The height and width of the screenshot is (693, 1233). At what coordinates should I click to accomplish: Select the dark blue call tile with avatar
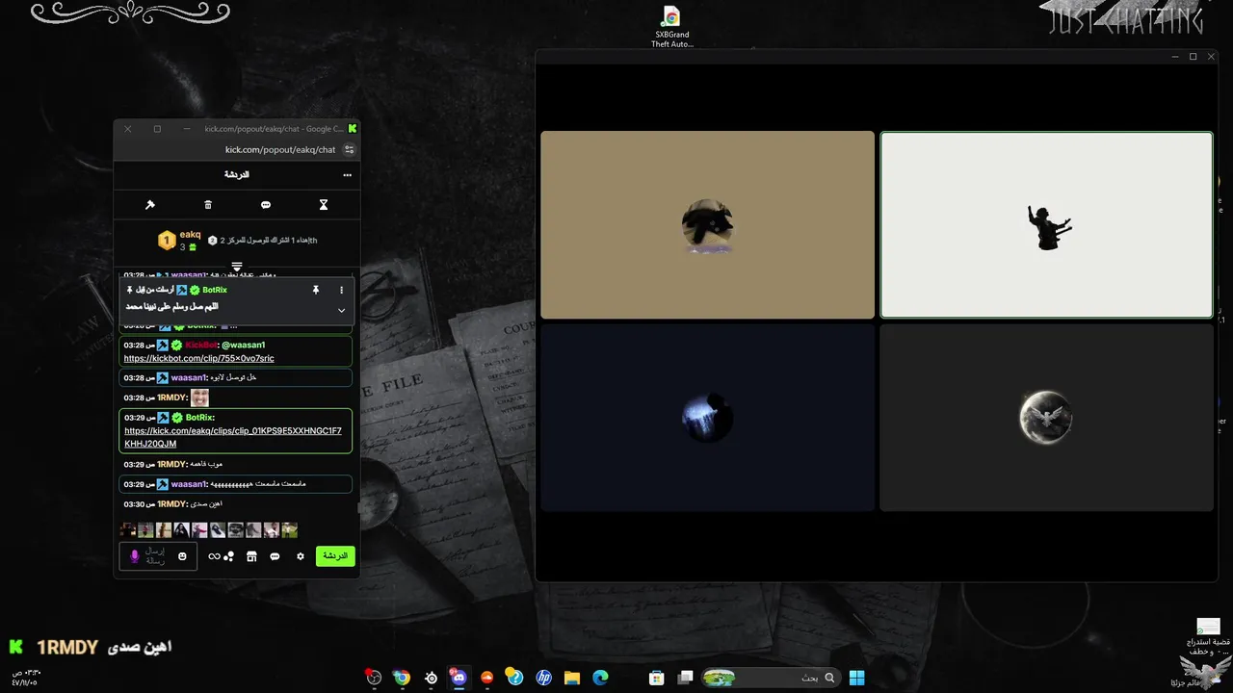tap(708, 417)
